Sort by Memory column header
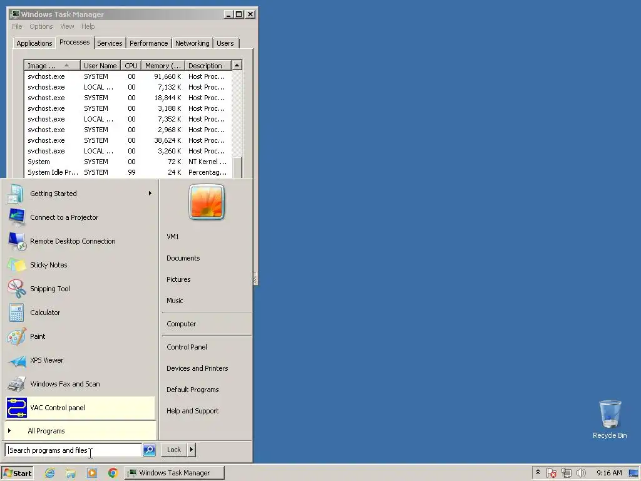The image size is (641, 481). [x=163, y=65]
